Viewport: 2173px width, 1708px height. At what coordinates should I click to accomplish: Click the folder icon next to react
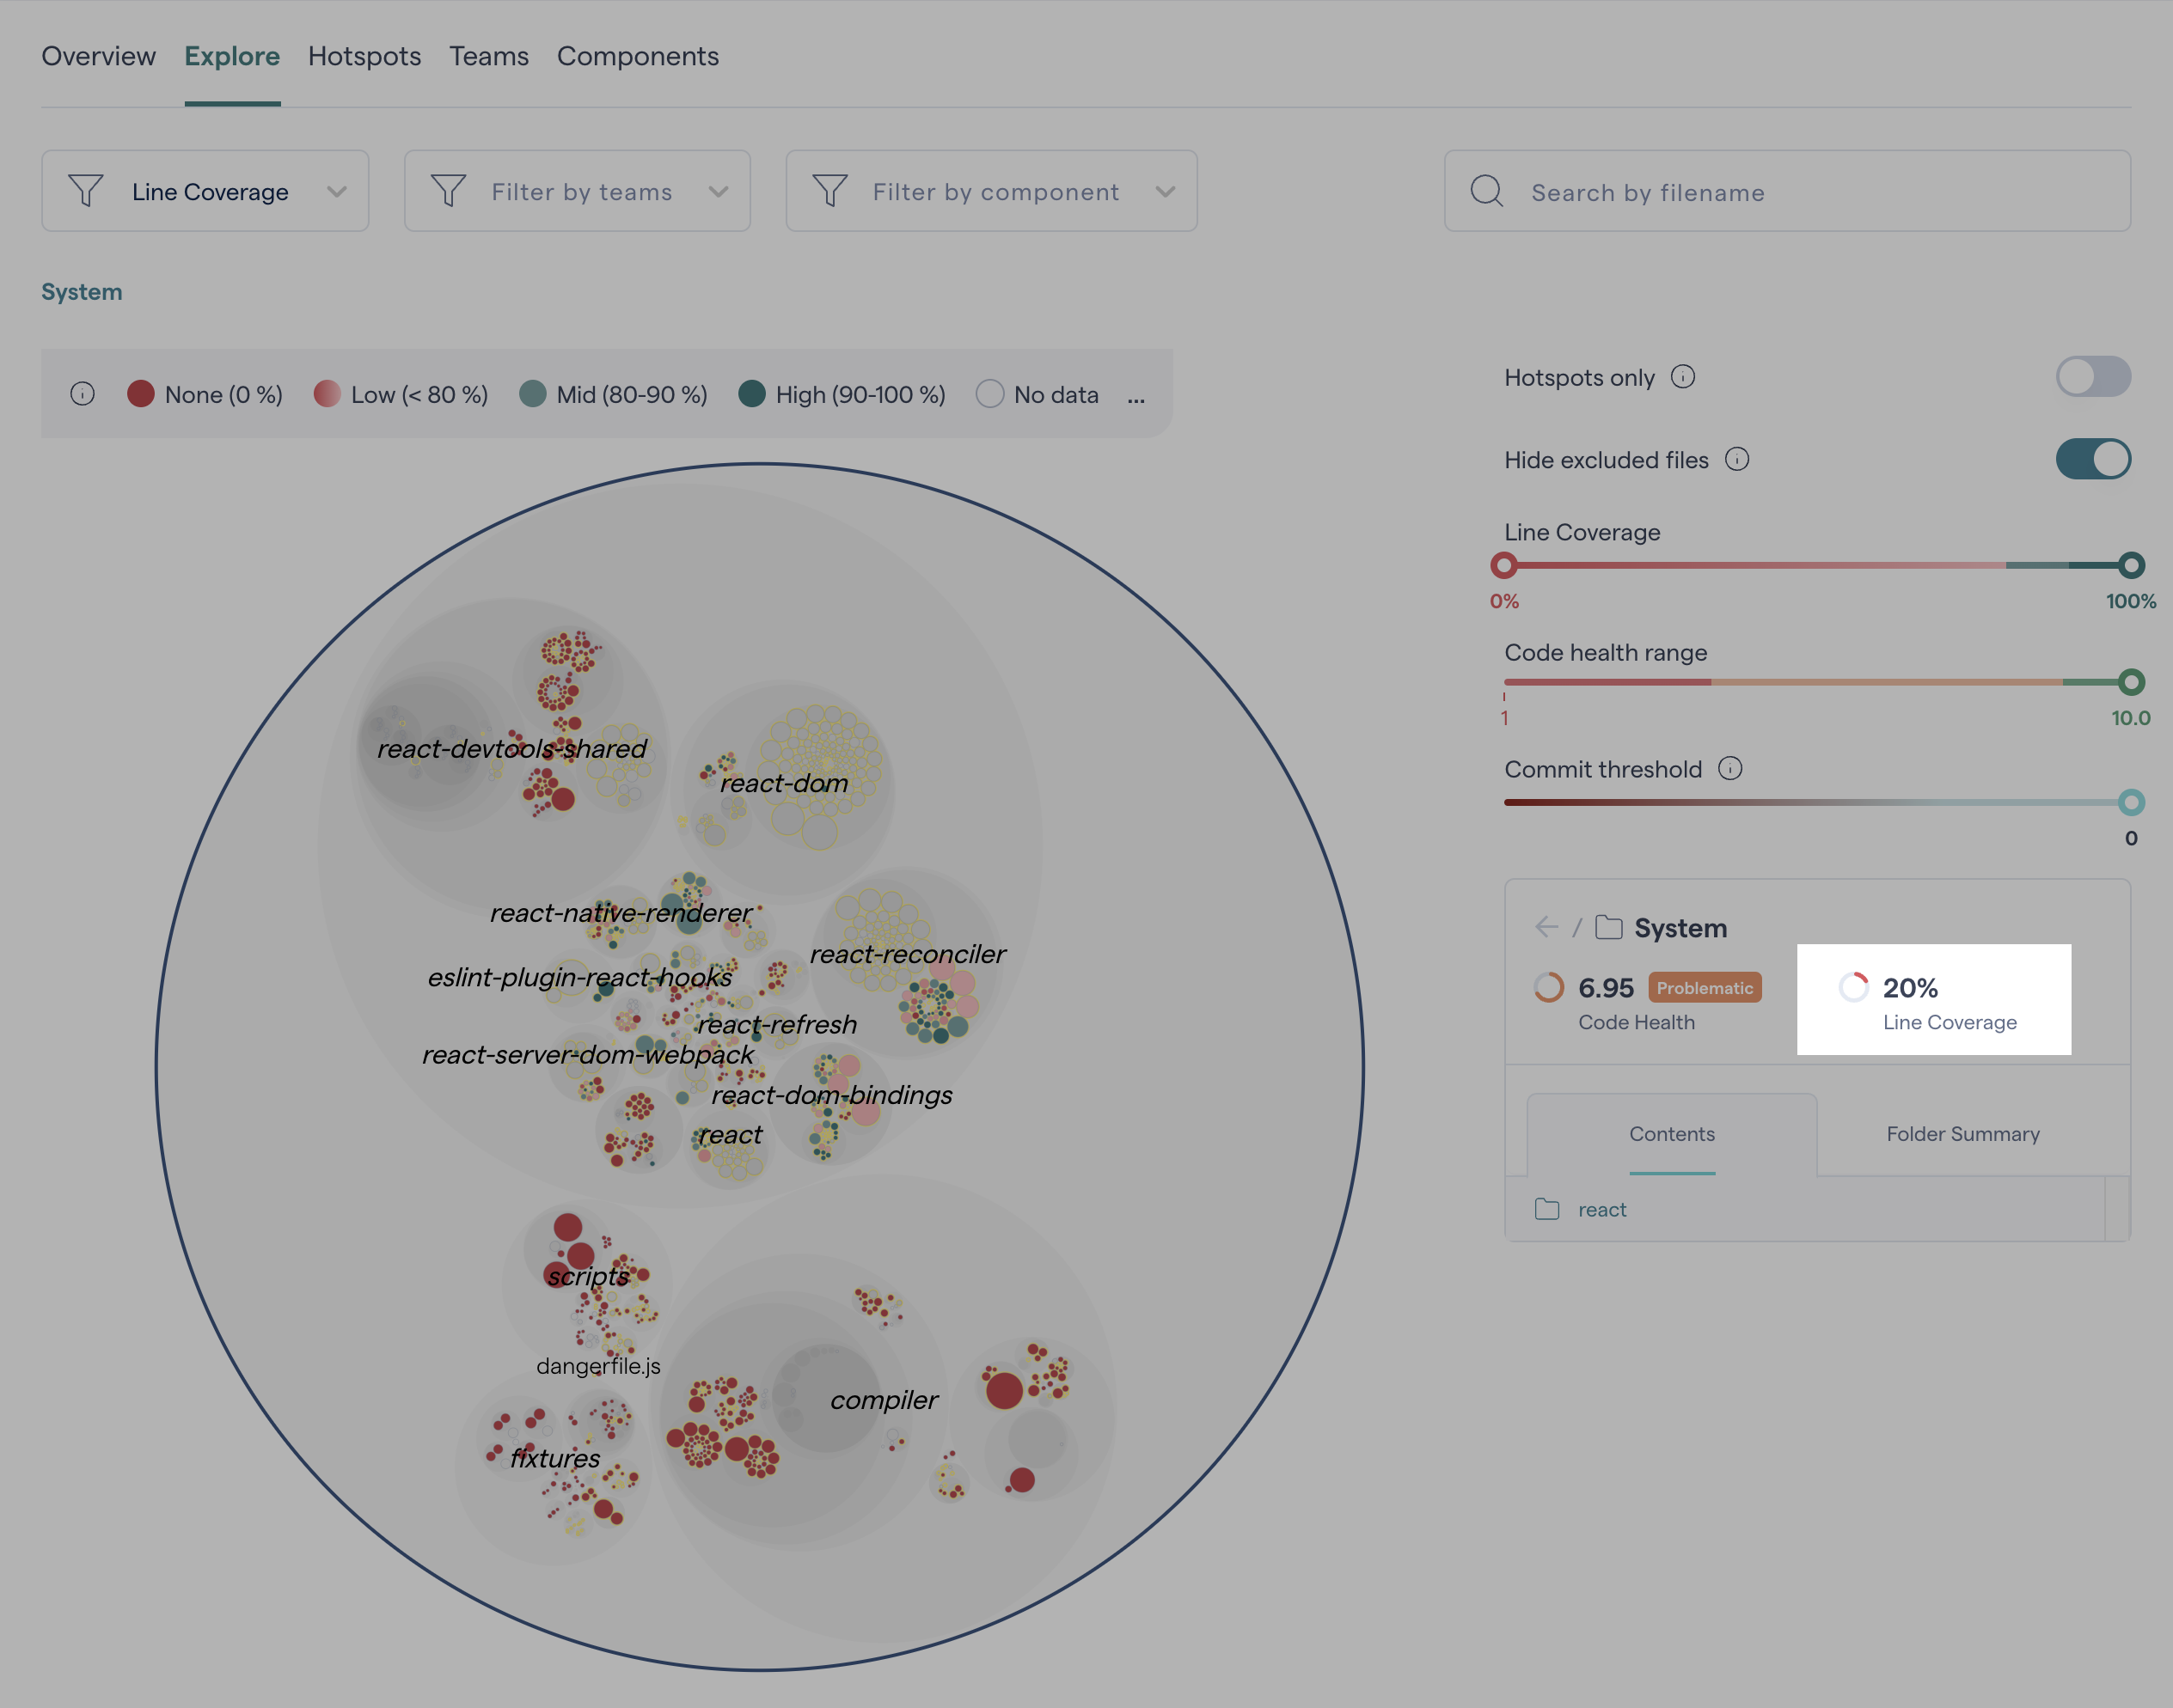pos(1546,1209)
